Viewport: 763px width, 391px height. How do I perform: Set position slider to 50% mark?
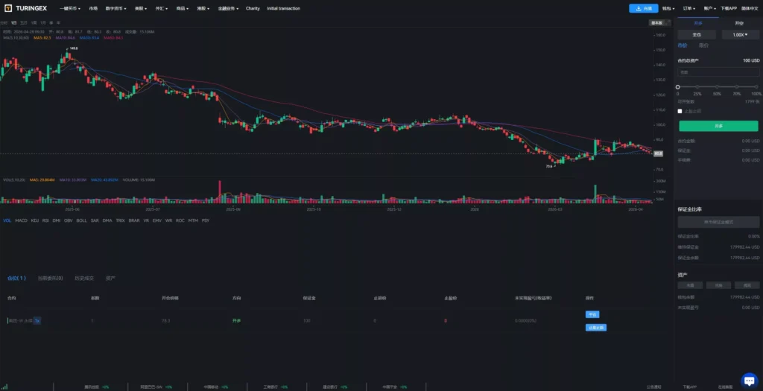click(717, 87)
